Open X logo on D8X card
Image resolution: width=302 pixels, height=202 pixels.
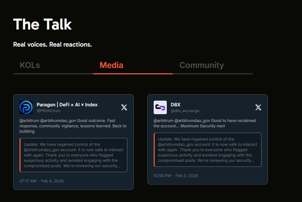pyautogui.click(x=258, y=107)
